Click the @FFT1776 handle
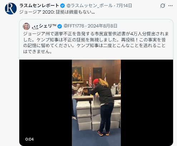The height and width of the screenshot is (146, 177). pyautogui.click(x=74, y=26)
